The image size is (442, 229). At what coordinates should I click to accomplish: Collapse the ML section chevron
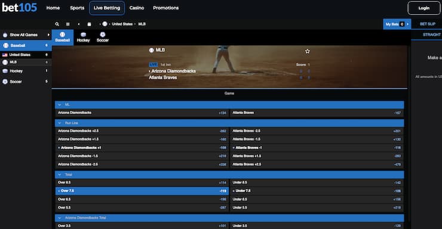coord(60,104)
